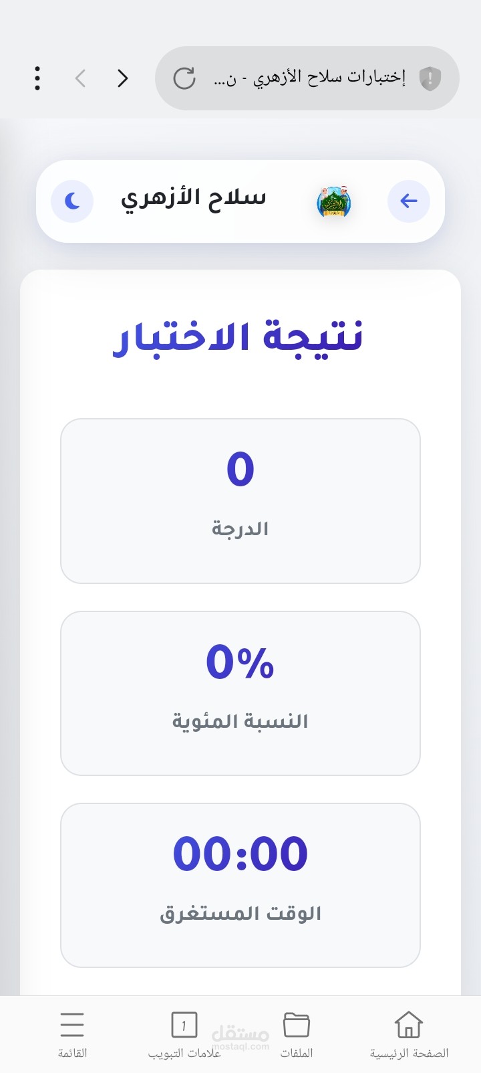
Task: Click the نتيجة الاختبار heading
Action: (240, 338)
